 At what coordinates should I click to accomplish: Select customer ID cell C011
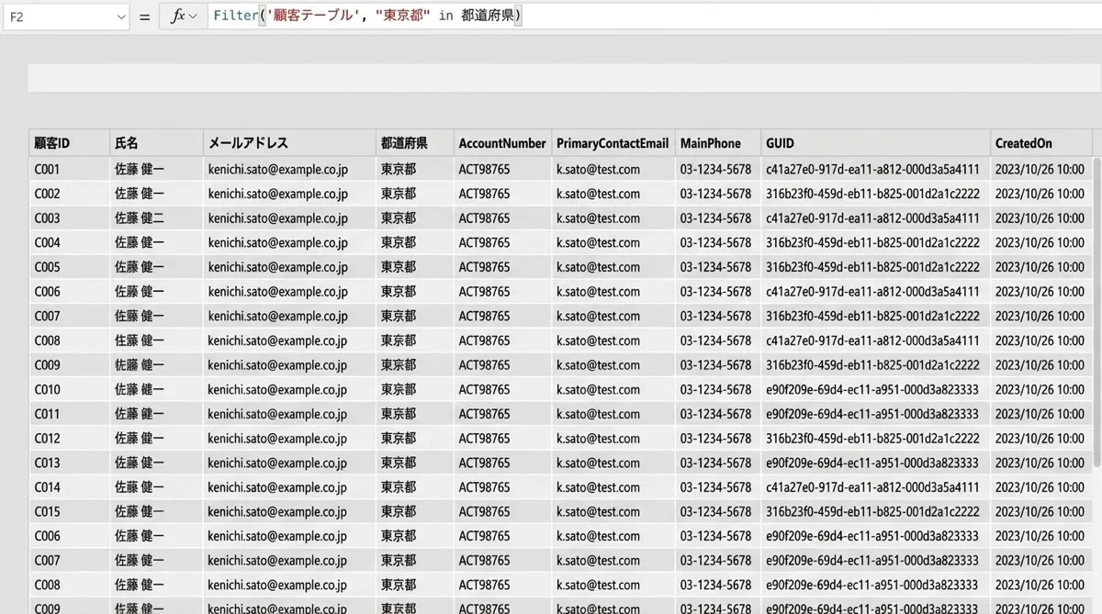pos(69,414)
